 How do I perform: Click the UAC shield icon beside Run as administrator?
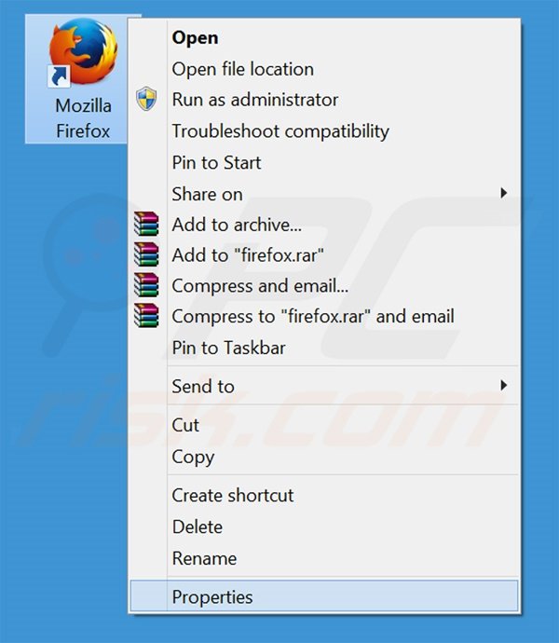click(x=146, y=99)
